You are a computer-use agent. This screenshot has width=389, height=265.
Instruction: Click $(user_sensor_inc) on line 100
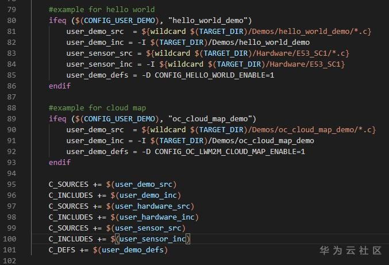(x=151, y=239)
